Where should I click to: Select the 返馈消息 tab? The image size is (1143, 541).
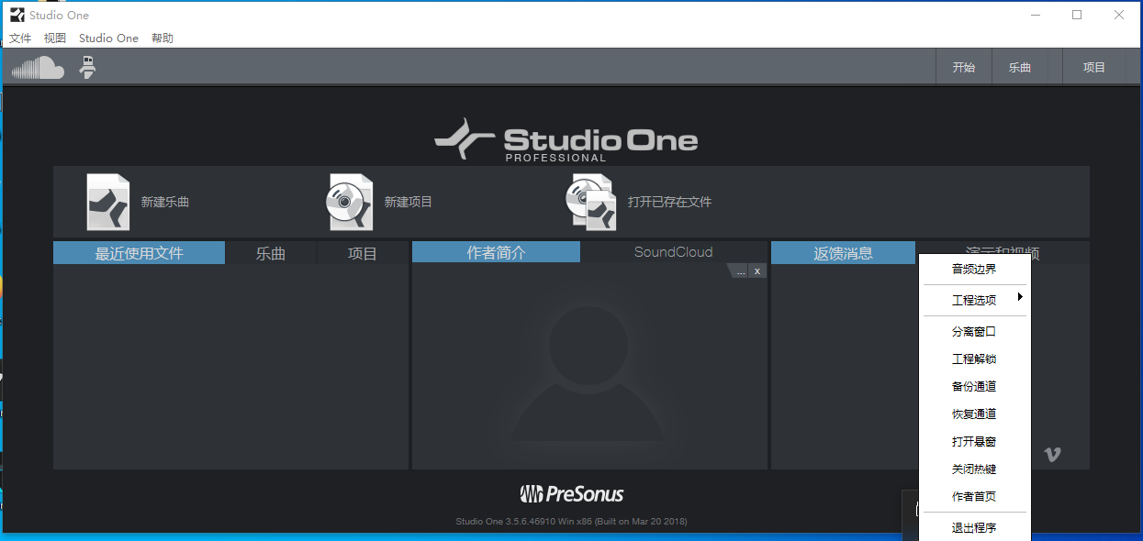click(844, 253)
